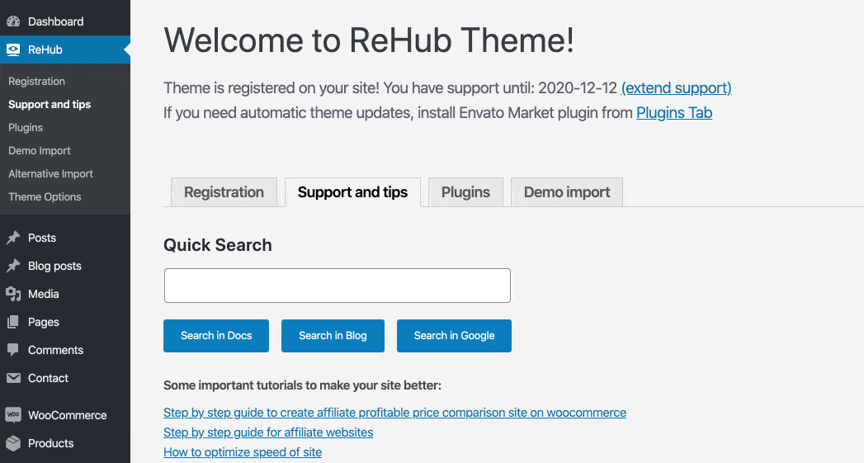Image resolution: width=864 pixels, height=463 pixels.
Task: Click the Blog posts pushpin icon
Action: pyautogui.click(x=13, y=266)
